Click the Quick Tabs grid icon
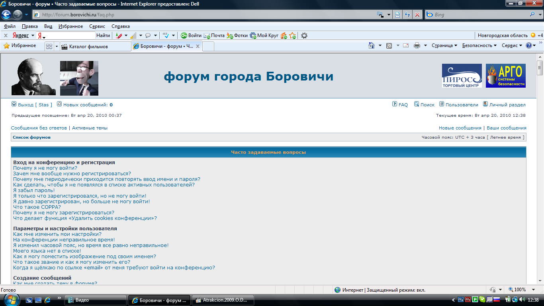 click(49, 46)
